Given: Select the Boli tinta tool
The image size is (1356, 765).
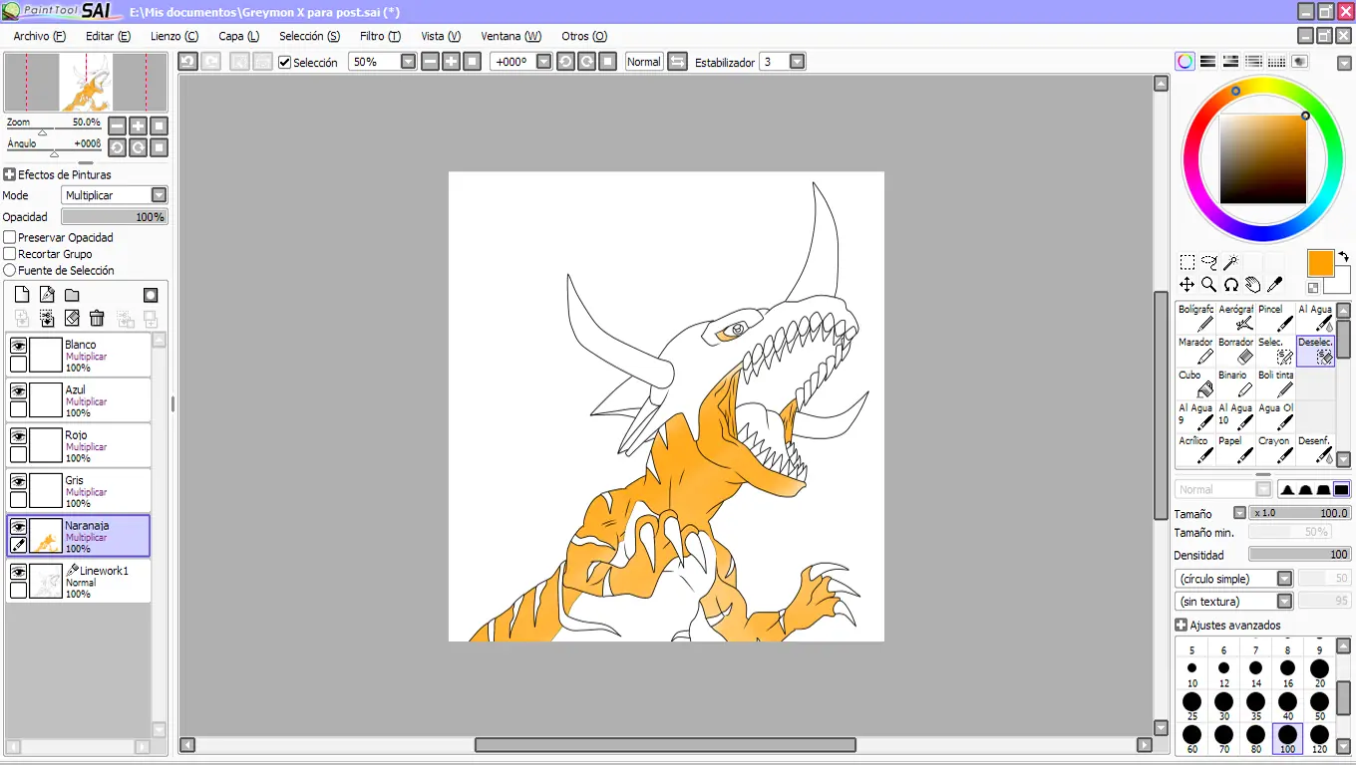Looking at the screenshot, I should 1275,383.
